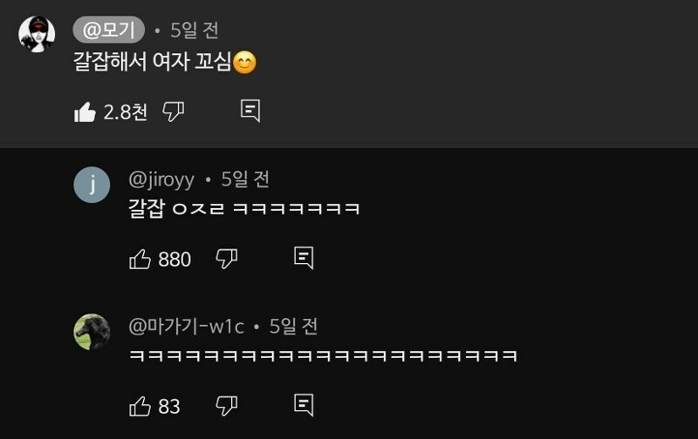Dislike the @jiroyy reply
698x439 pixels.
(227, 259)
